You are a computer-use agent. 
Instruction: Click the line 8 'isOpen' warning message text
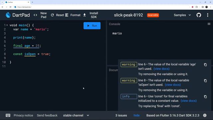pyautogui.click(x=163, y=82)
